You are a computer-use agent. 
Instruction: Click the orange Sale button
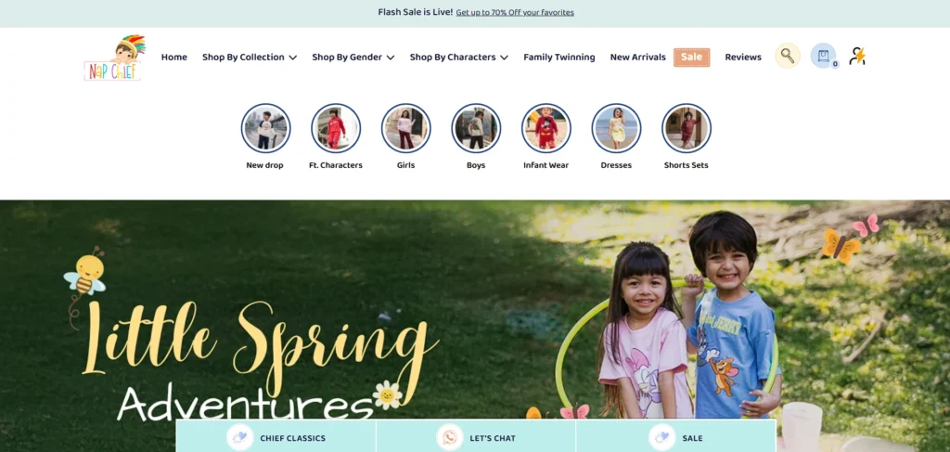point(691,57)
